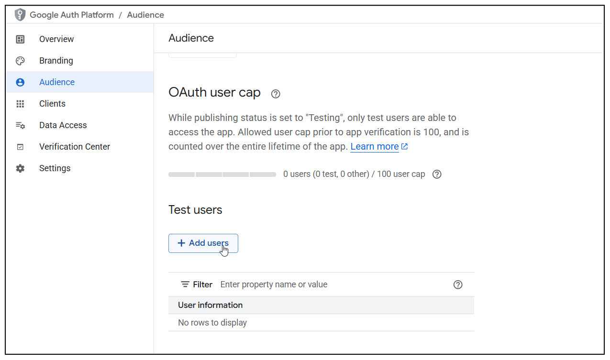The image size is (610, 360).
Task: Click the '0 users (0 test, 0 other)' text
Action: 326,174
